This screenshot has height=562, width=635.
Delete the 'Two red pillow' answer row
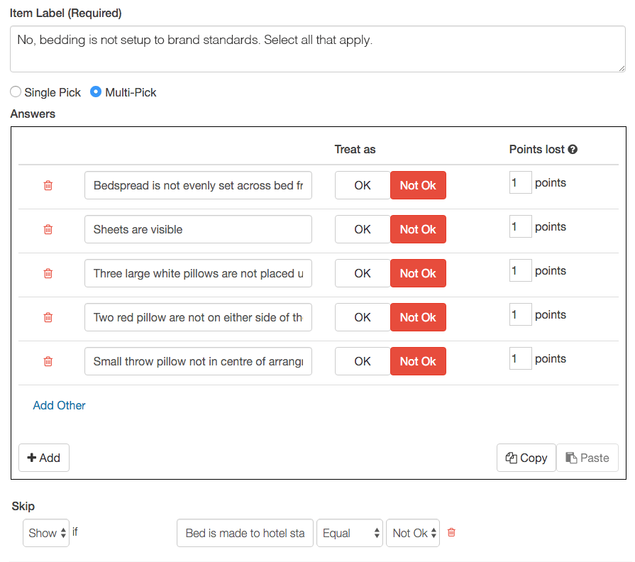pos(48,317)
